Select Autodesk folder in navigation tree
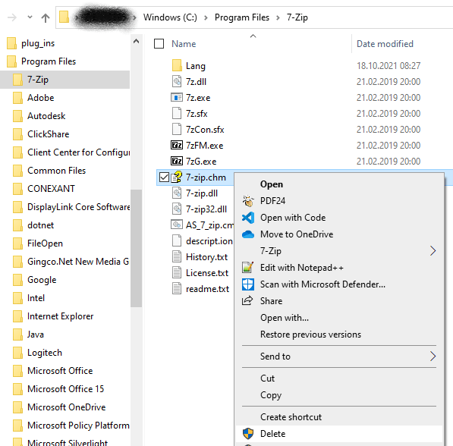The width and height of the screenshot is (453, 446). tap(46, 116)
